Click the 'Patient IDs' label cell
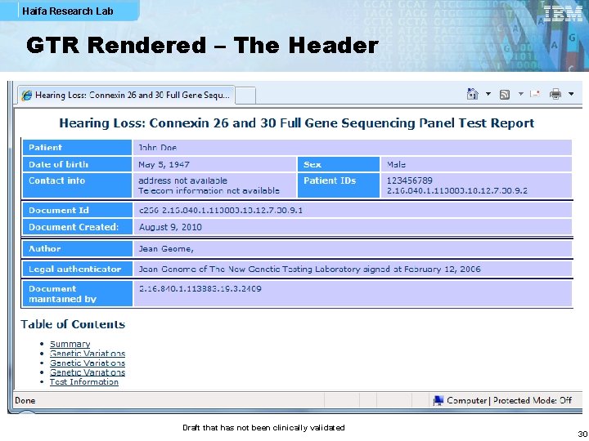This screenshot has height=441, width=589. pyautogui.click(x=339, y=185)
